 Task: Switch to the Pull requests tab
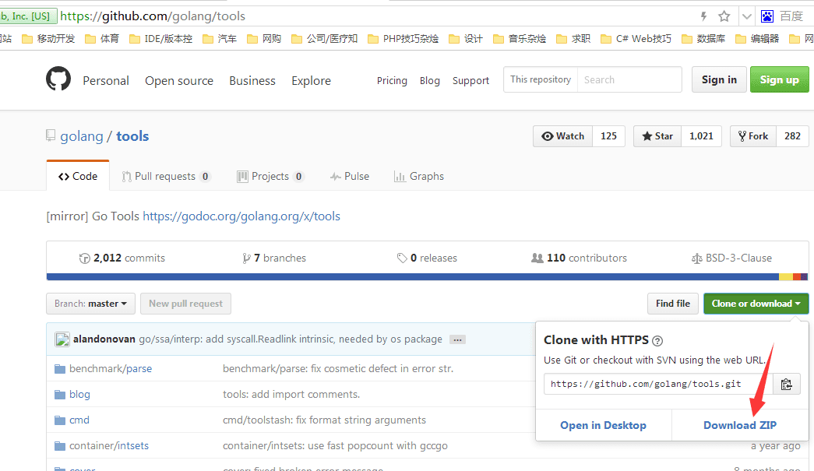166,177
